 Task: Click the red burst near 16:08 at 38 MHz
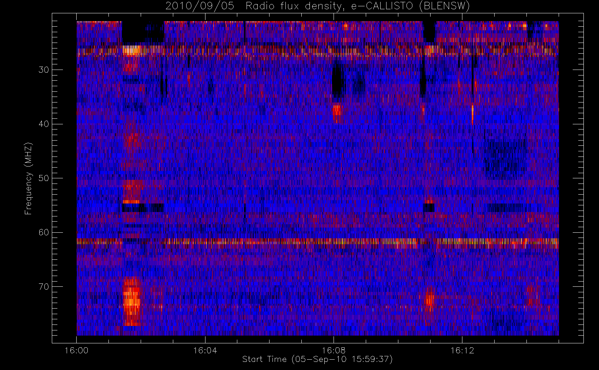(337, 114)
